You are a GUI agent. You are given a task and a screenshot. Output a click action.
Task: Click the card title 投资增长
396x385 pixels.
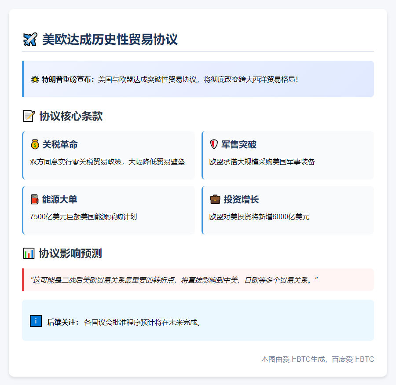(241, 199)
